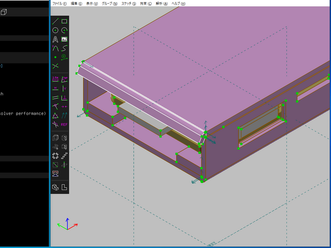Viewport: 331px width, 248px height.
Task: Choose the arc of circle tool
Action: [x=64, y=30]
